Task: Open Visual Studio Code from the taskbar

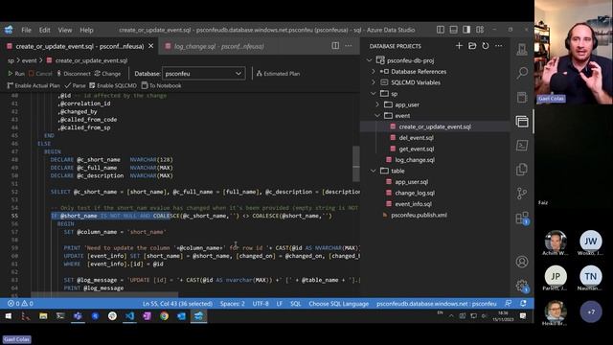Action: 130,316
